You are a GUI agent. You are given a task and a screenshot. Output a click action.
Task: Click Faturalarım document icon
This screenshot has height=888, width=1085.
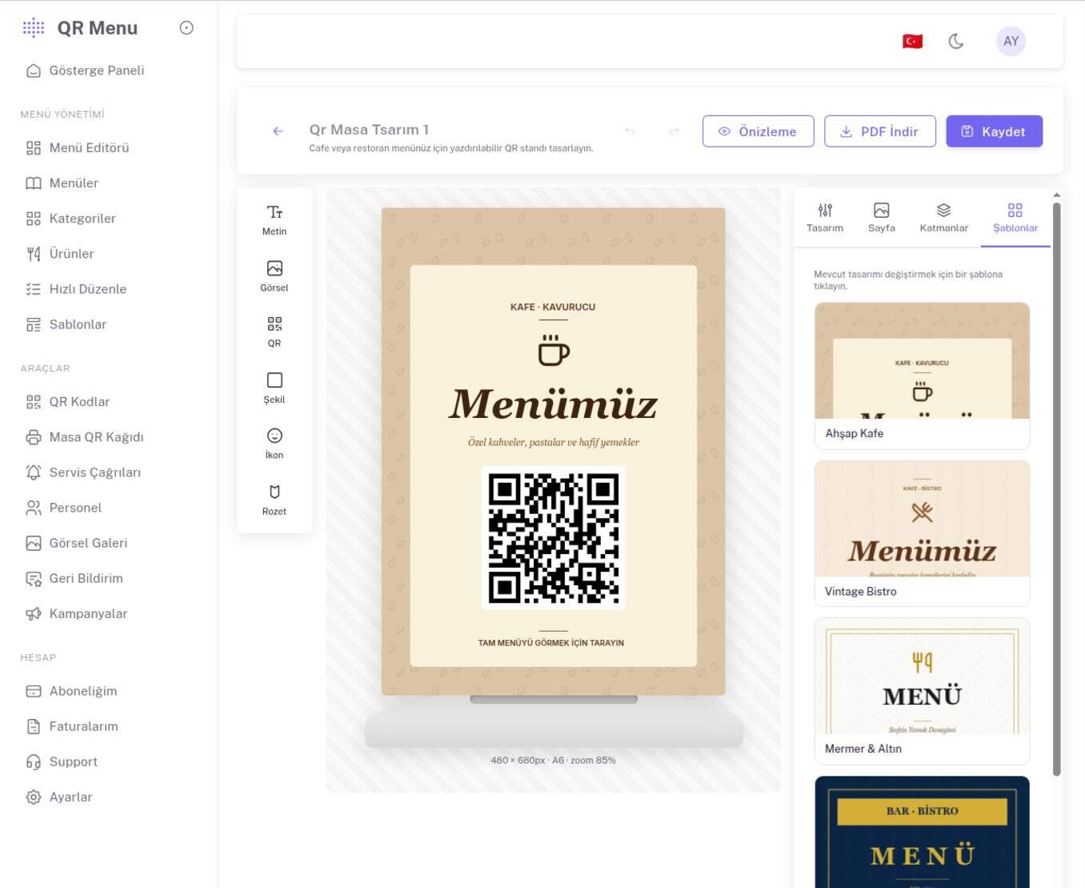click(x=34, y=726)
